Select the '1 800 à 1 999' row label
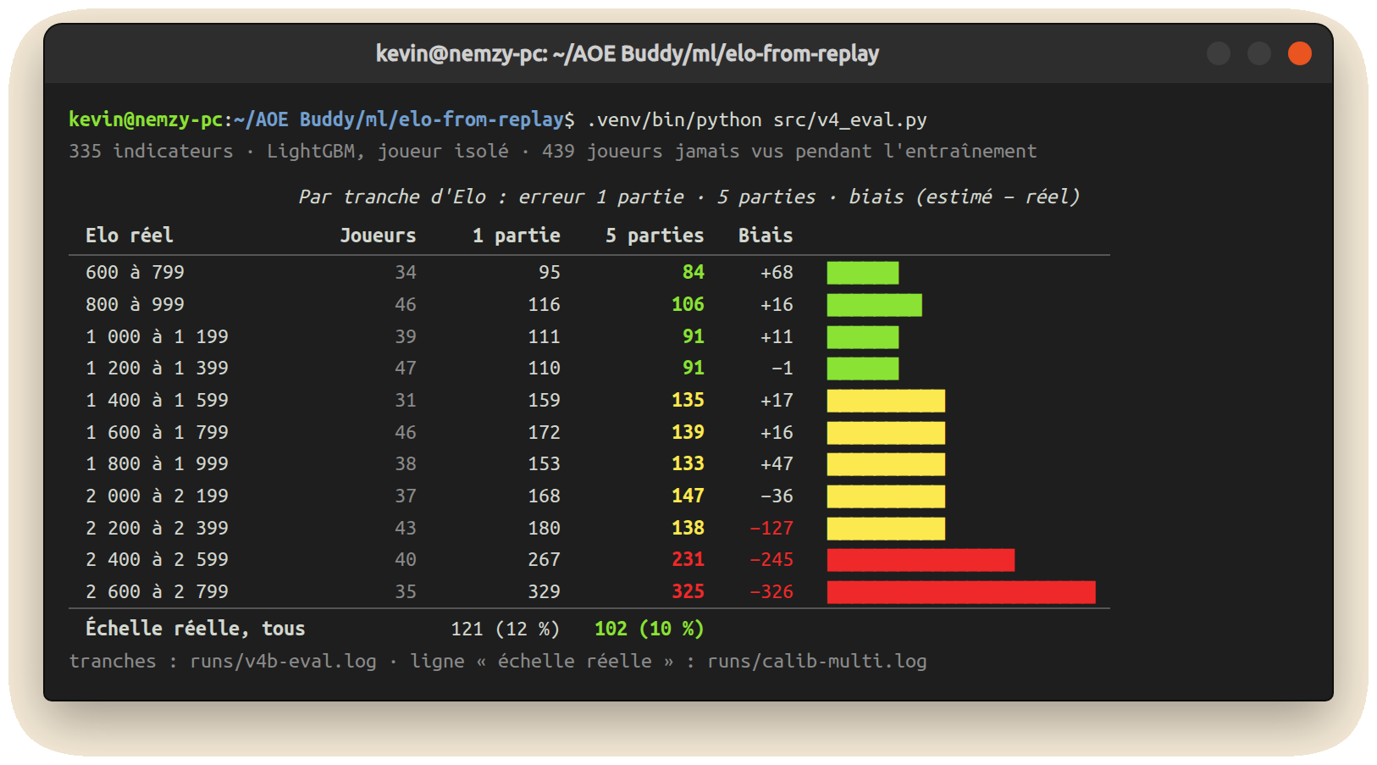Screen dimensions: 1377x765 pos(157,463)
